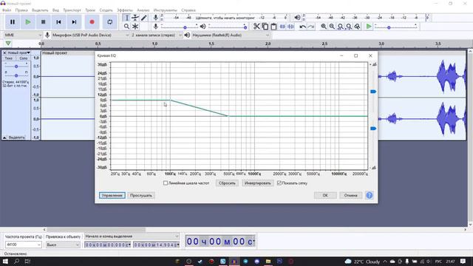Open the microphone device dropdown
Viewport: 473px width, 266px height.
90,35
